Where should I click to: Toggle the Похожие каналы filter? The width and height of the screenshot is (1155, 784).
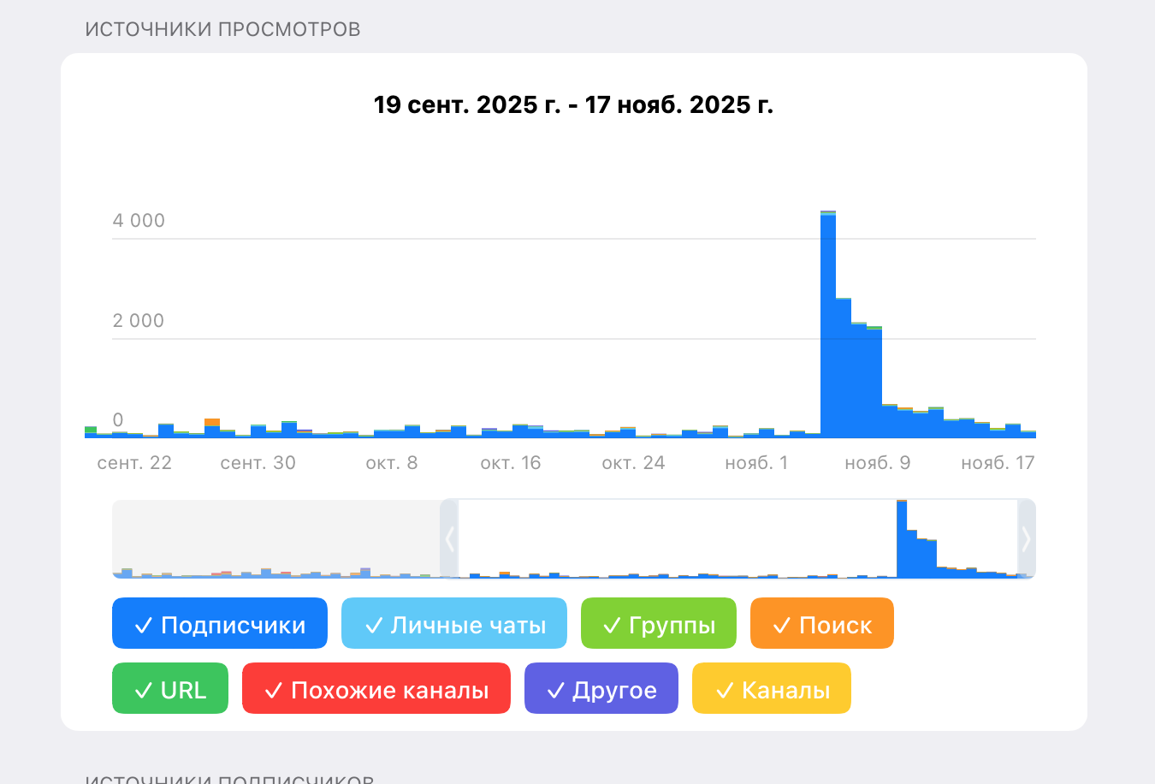pos(376,689)
